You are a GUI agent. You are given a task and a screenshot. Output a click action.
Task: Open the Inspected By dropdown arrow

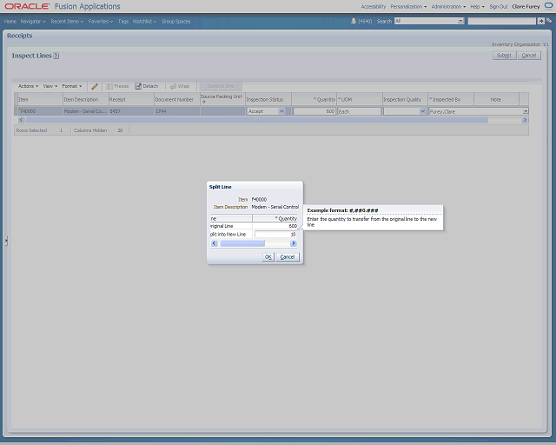[x=526, y=111]
